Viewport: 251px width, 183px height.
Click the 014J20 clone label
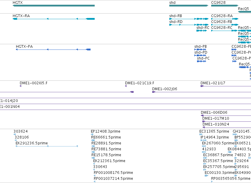click(x=9, y=101)
